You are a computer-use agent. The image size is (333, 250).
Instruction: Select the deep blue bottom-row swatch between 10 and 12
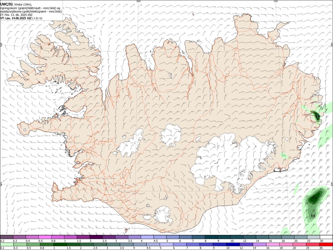pos(233,245)
